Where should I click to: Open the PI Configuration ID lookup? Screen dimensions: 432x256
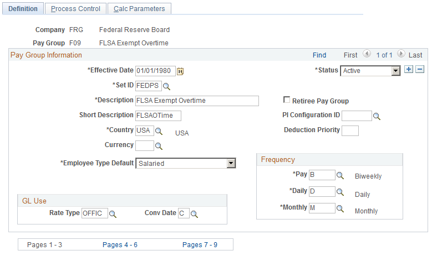coord(377,117)
